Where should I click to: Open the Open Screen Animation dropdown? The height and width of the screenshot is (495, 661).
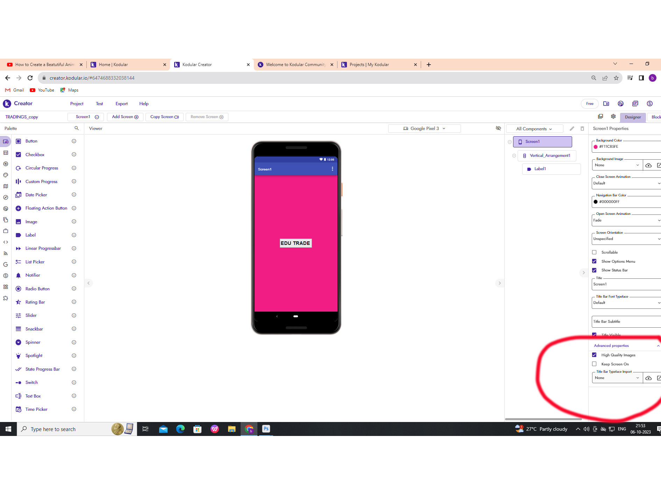(626, 220)
